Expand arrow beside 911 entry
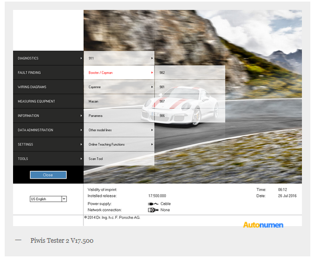This screenshot has width=315, height=259. point(152,58)
